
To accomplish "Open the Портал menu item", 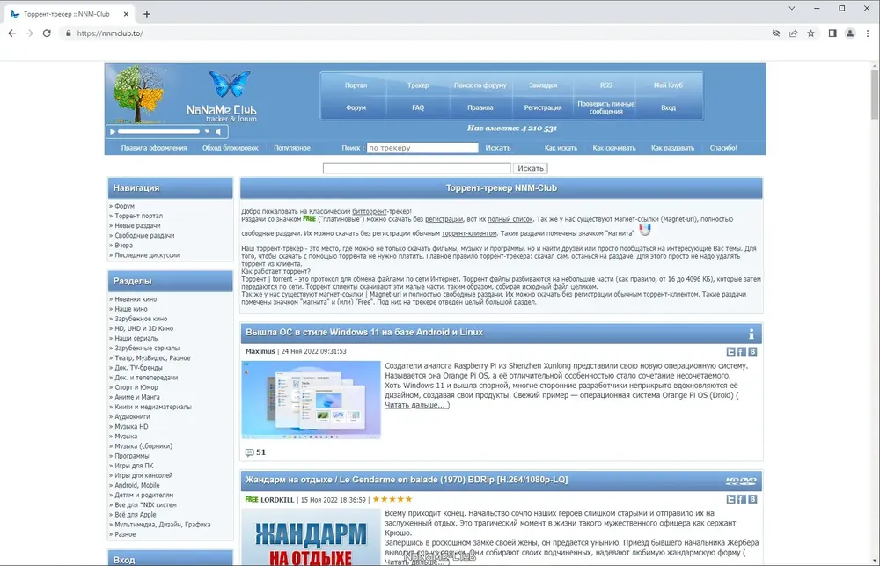I will [356, 85].
